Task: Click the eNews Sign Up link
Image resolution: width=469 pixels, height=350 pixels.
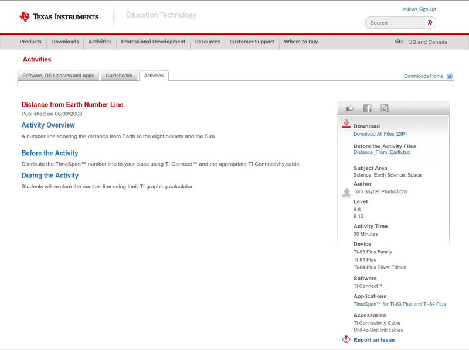Action: (420, 8)
